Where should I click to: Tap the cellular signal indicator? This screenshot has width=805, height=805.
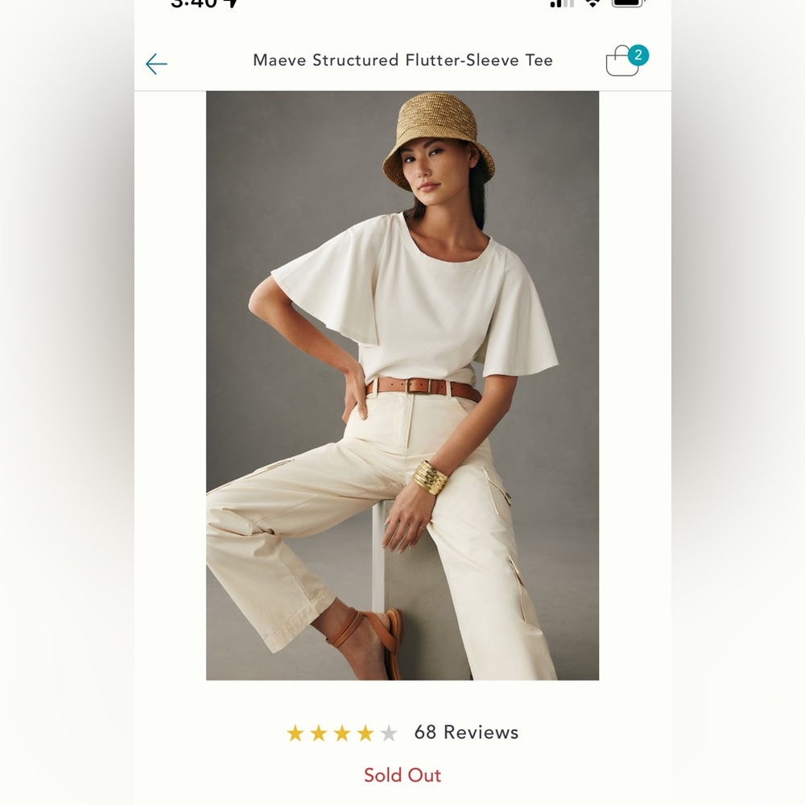tap(562, 4)
